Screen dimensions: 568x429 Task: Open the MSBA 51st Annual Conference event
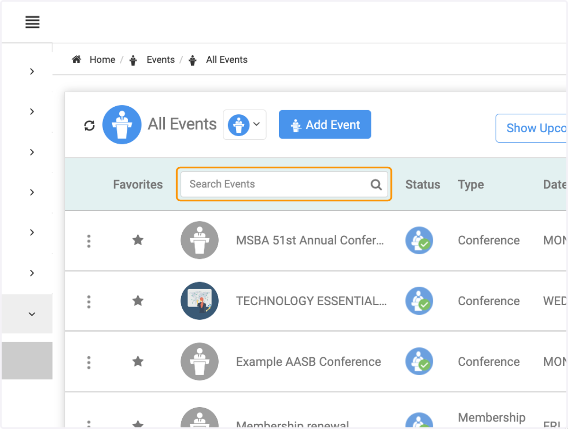pos(310,240)
